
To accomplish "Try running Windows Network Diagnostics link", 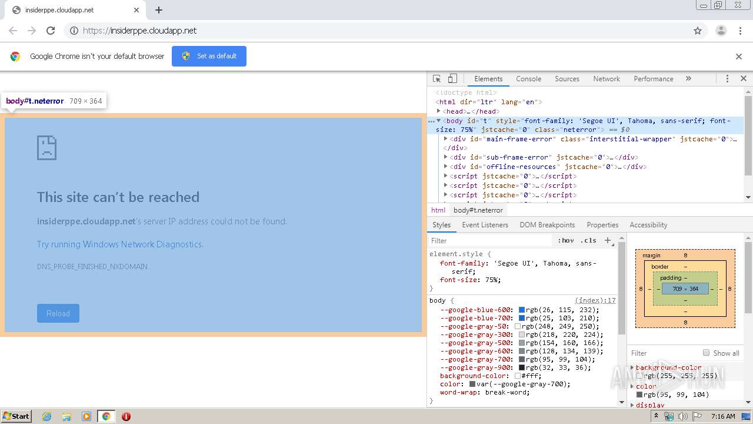I will click(x=120, y=244).
